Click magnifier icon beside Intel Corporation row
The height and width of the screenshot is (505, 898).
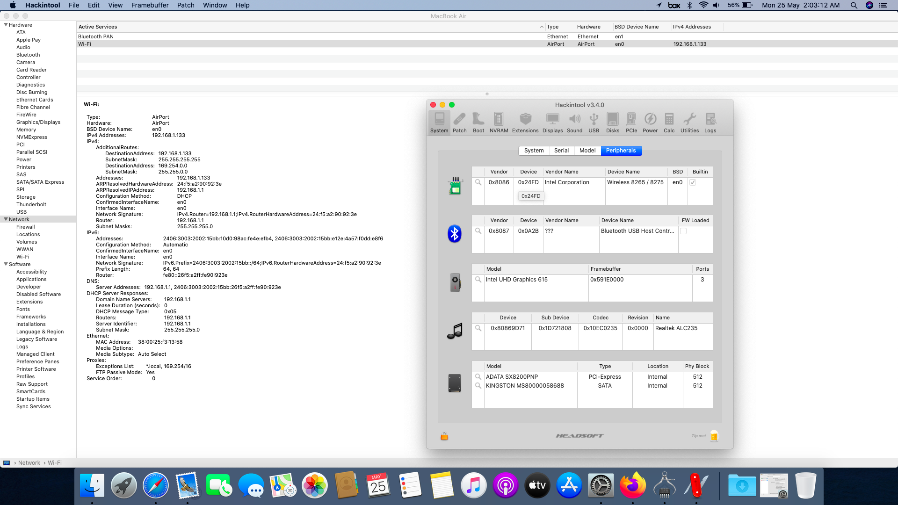click(478, 182)
